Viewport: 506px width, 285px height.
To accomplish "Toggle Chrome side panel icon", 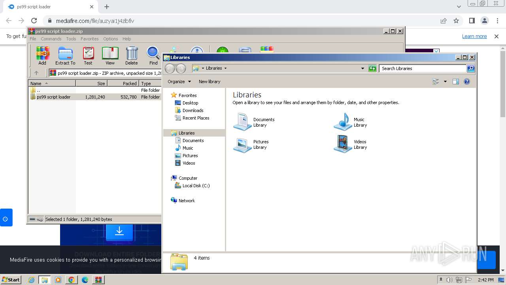I will 472,21.
